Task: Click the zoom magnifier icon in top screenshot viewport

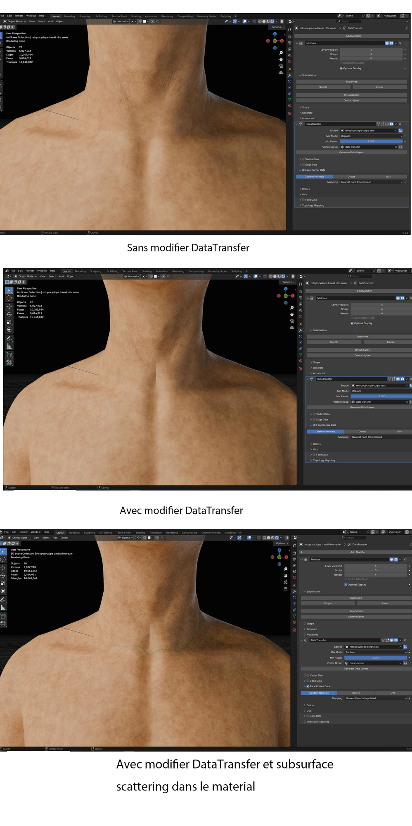Action: pos(281,53)
